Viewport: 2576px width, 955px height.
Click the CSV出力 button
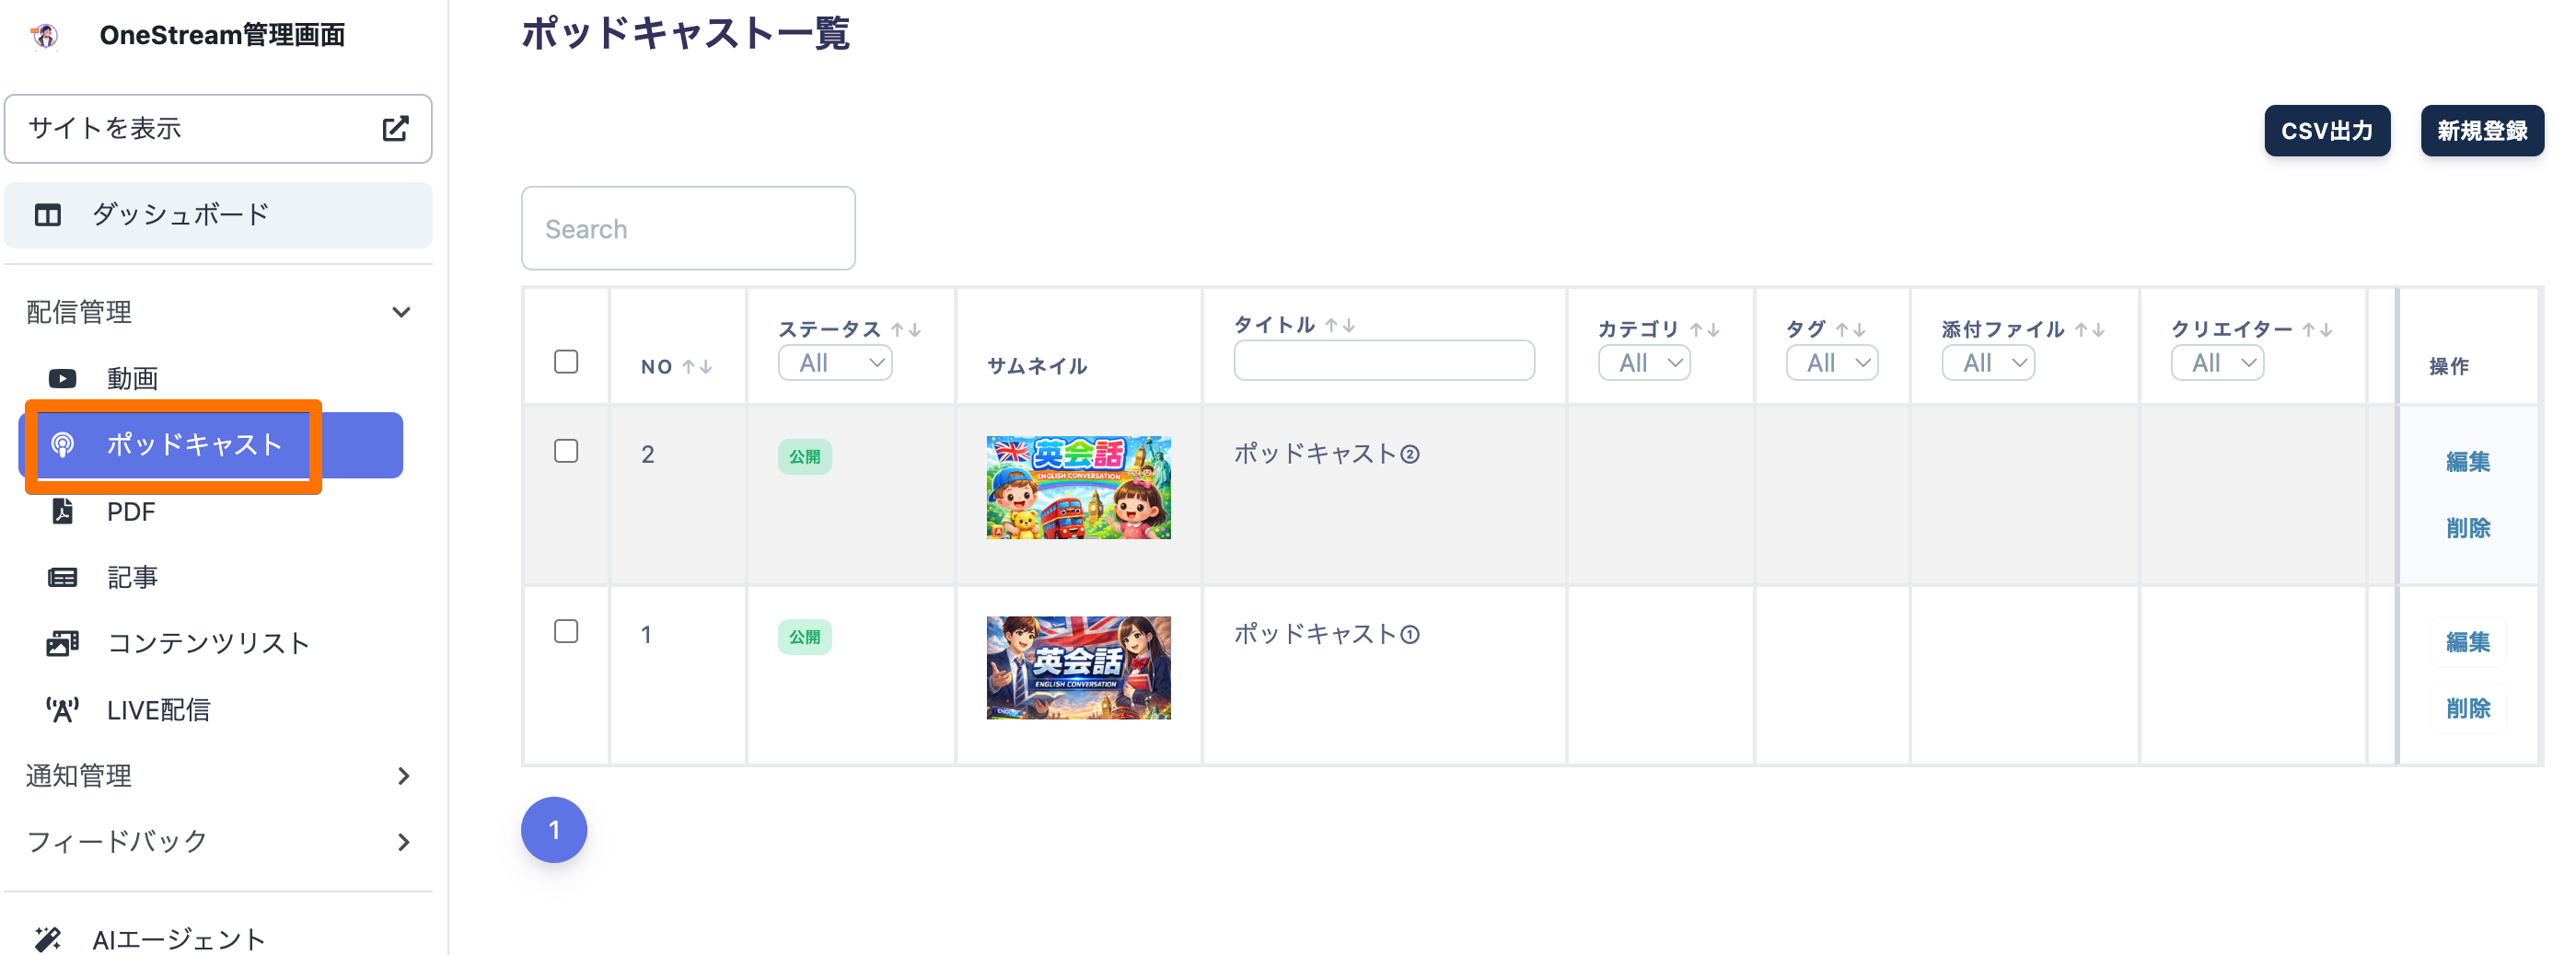pos(2326,131)
